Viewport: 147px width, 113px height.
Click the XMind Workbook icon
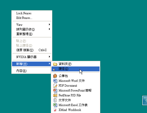[55, 110]
